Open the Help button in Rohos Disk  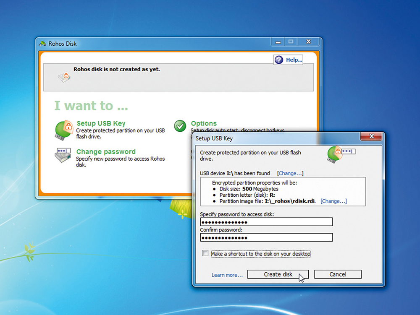coord(289,60)
